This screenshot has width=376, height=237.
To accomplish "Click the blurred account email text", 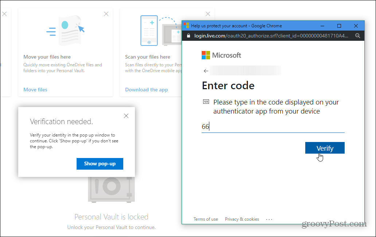I will point(245,71).
